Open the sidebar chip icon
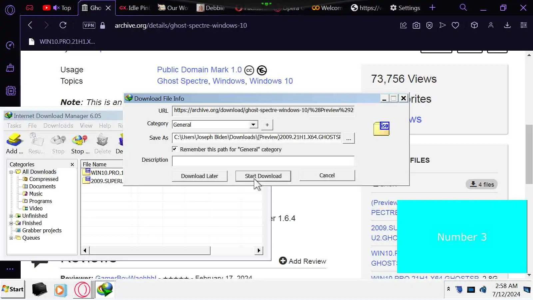 [10, 91]
